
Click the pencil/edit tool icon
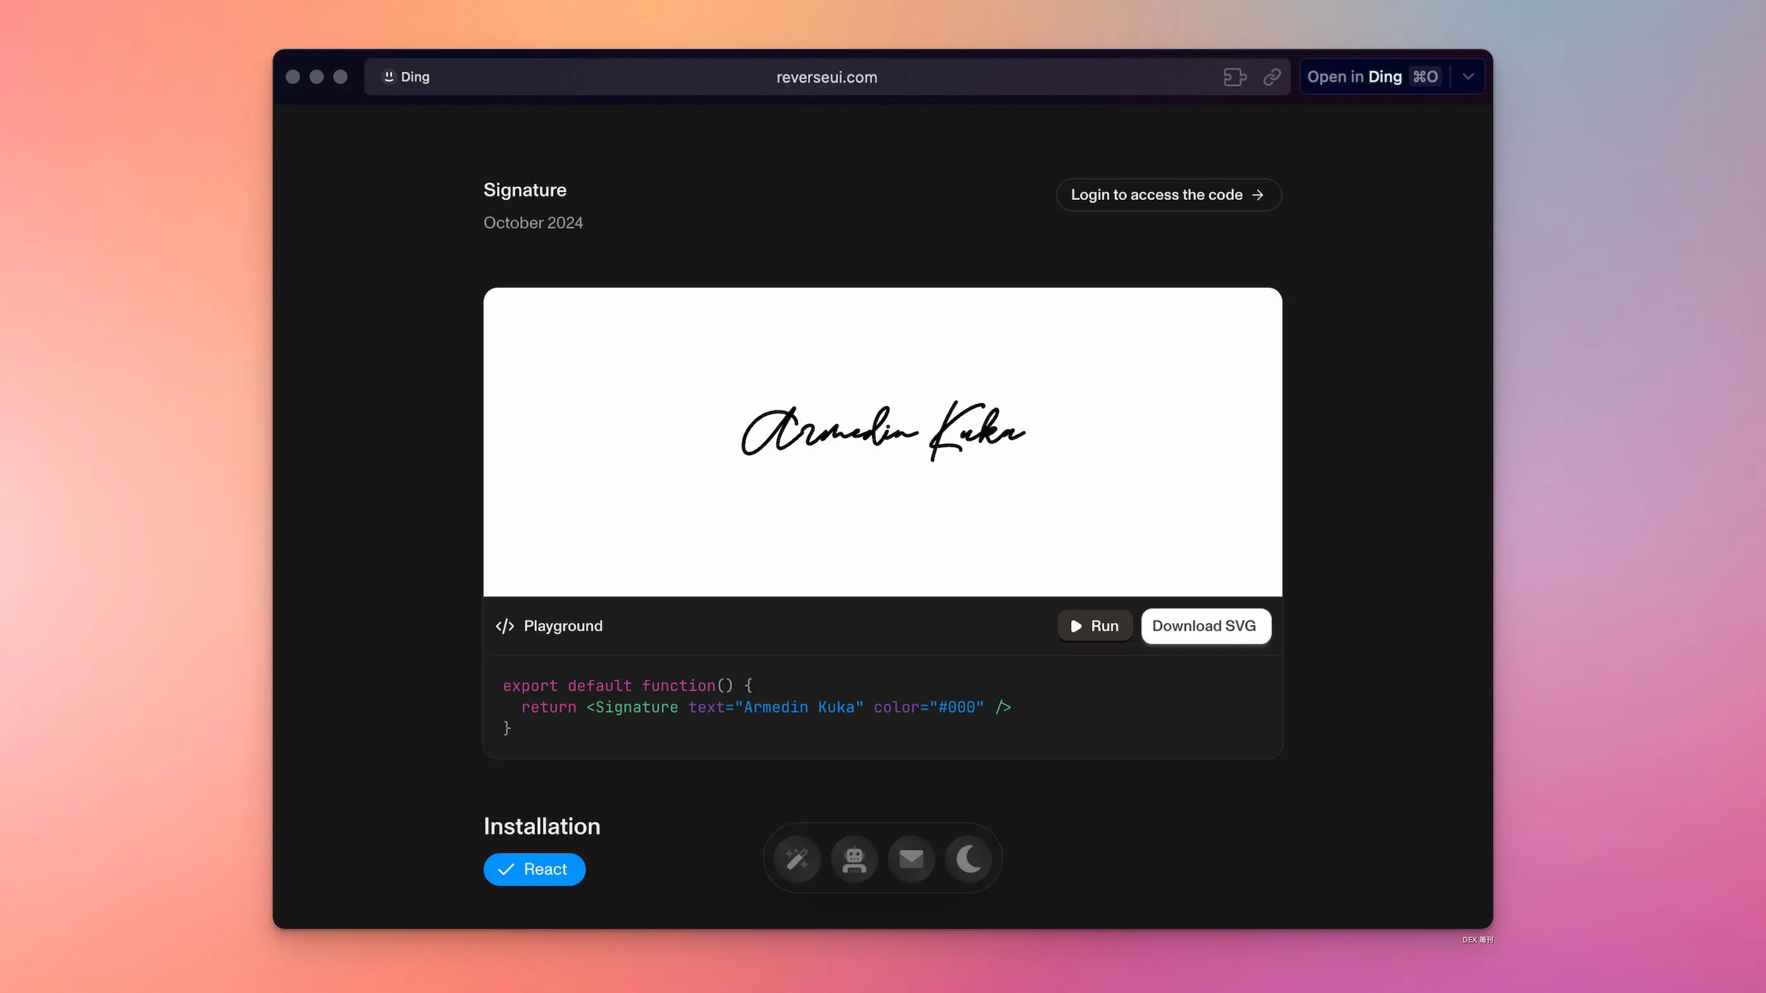[797, 859]
